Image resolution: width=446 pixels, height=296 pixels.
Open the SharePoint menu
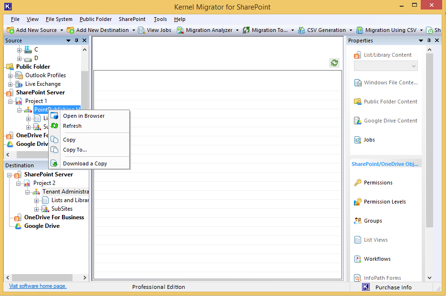[x=132, y=19]
